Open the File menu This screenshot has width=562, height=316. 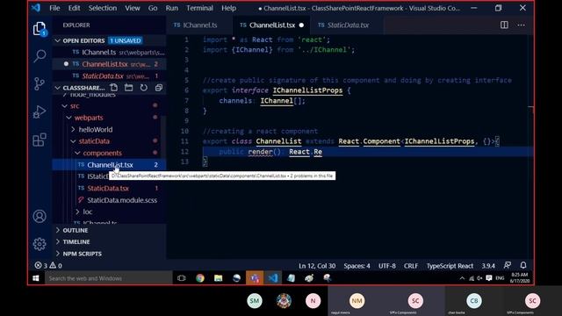(54, 8)
